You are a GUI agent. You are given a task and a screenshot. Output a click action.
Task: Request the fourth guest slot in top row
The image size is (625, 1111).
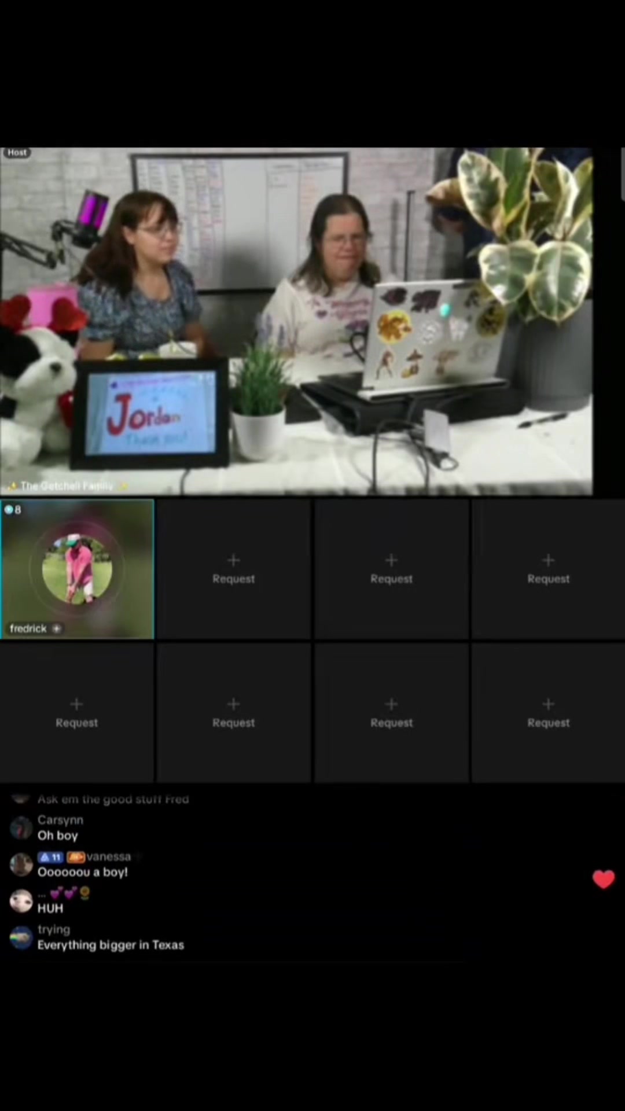click(x=549, y=569)
